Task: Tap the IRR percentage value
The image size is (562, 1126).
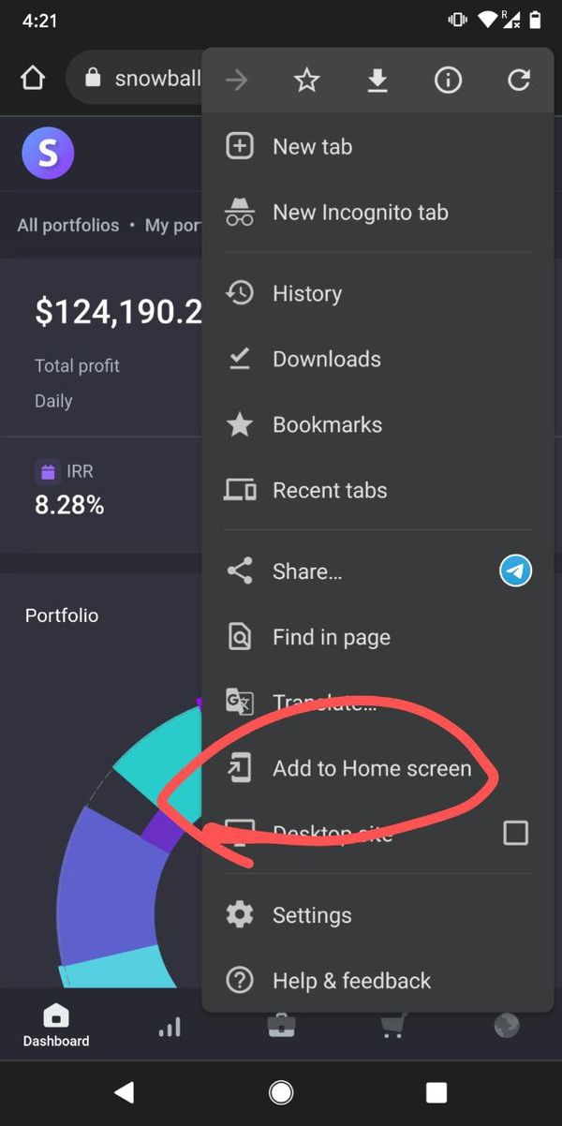Action: 69,504
